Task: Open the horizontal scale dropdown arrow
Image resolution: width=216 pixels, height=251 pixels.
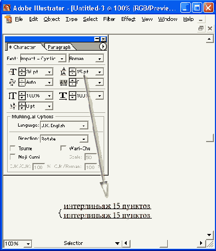Action: [x=100, y=96]
